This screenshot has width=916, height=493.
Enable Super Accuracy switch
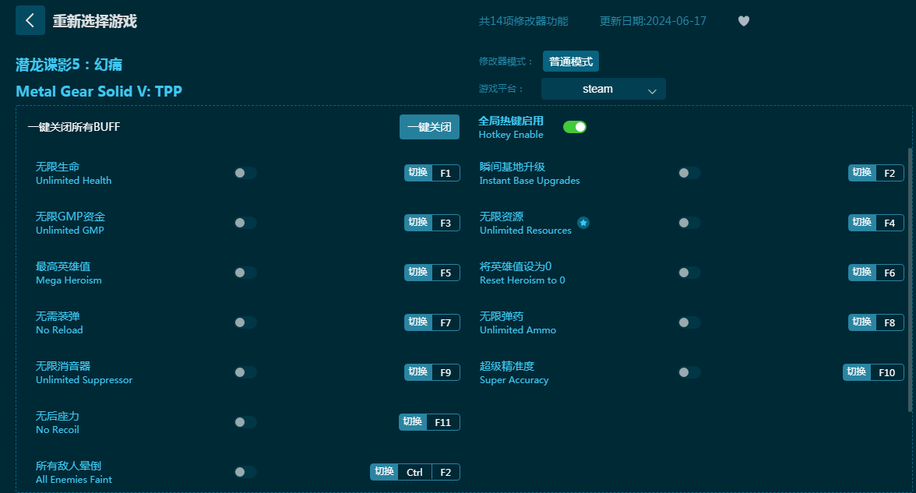(689, 372)
